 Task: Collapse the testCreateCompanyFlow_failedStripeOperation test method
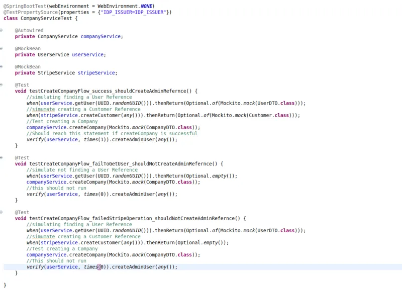click(3, 212)
